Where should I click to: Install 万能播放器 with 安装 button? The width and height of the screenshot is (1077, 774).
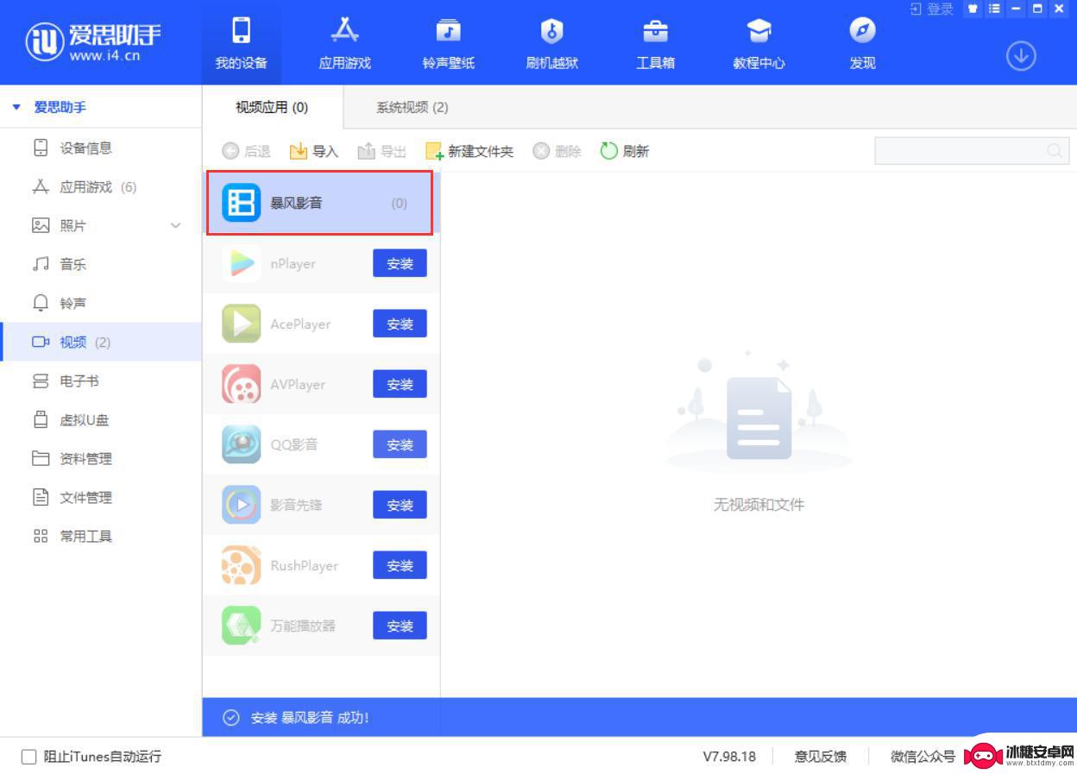tap(400, 626)
